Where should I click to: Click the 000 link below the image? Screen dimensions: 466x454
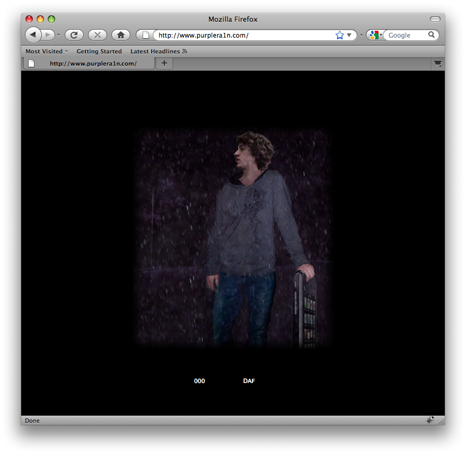pos(199,381)
